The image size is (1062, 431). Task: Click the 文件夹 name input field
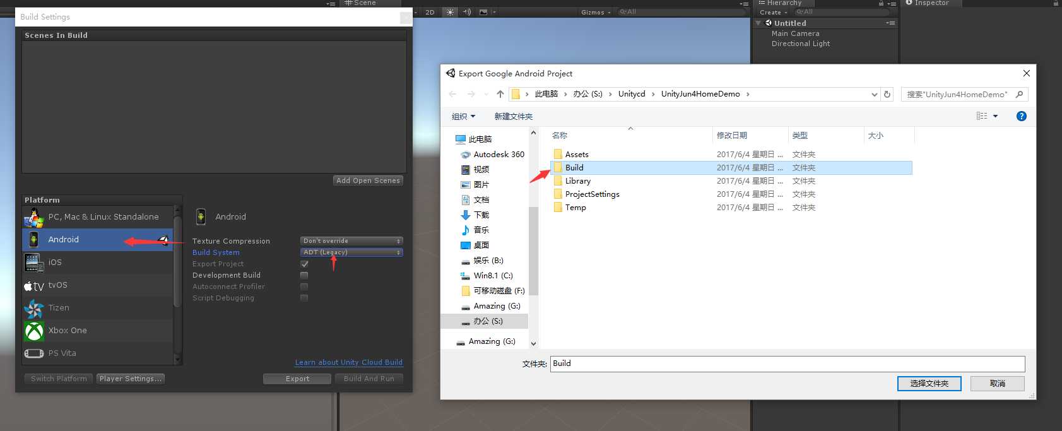[788, 363]
